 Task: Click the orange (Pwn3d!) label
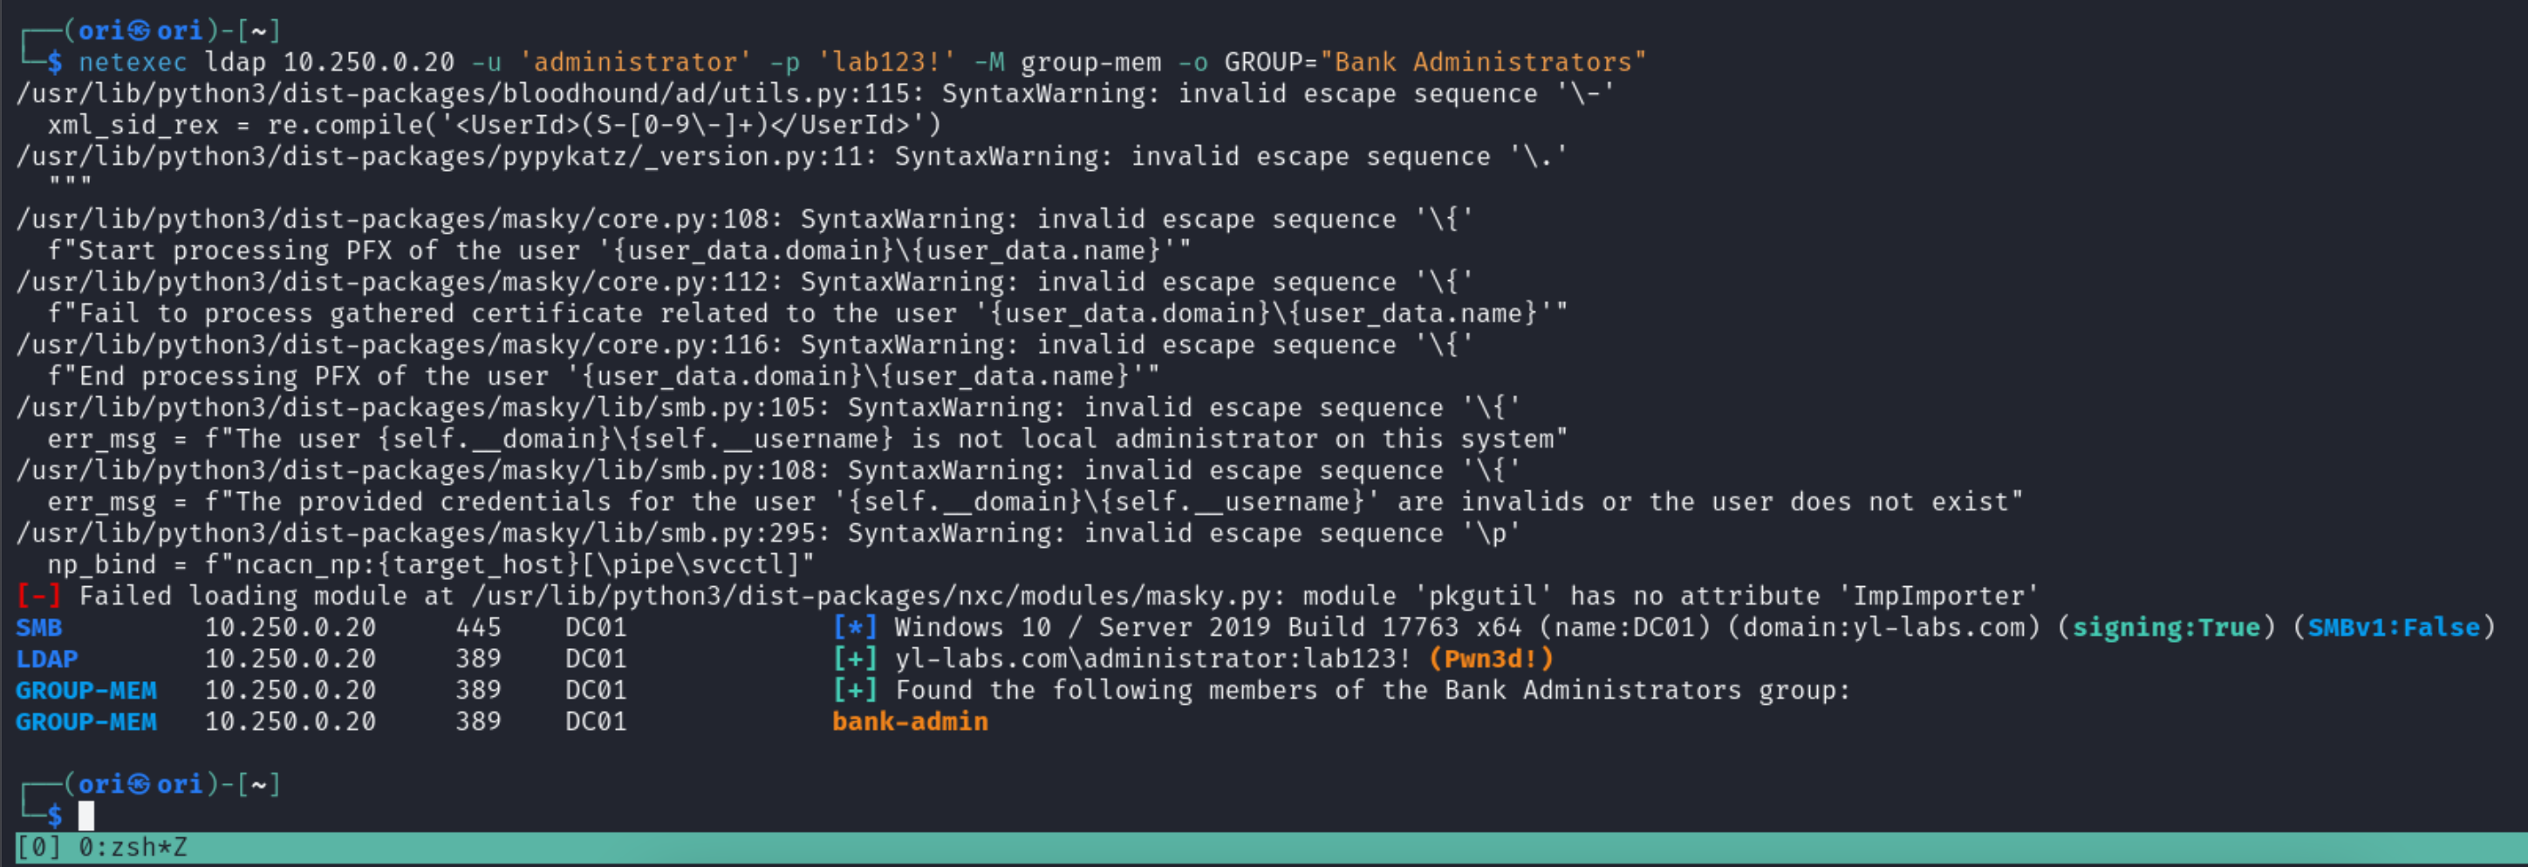pos(1491,659)
